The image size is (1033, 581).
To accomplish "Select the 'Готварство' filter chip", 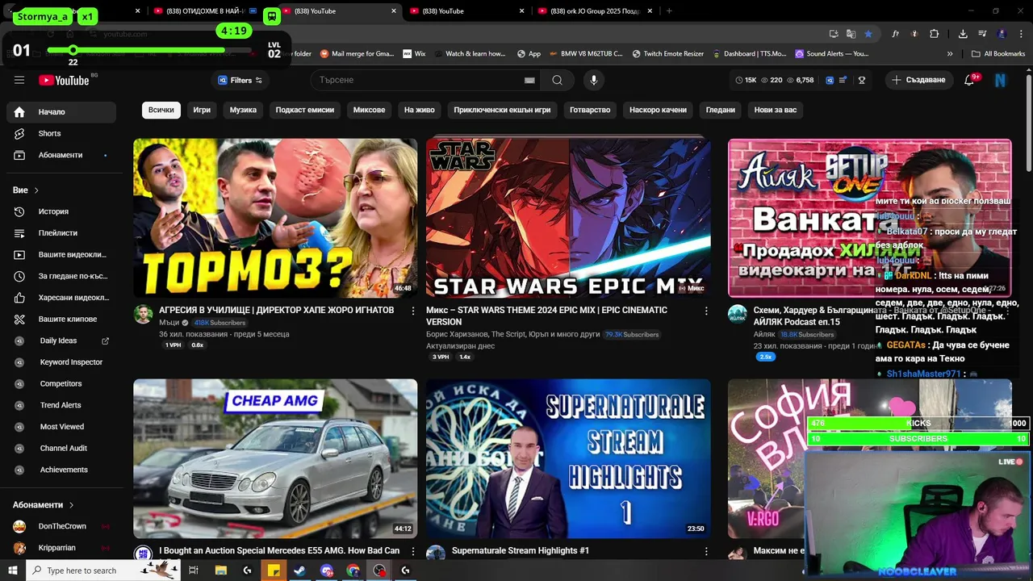I will 590,110.
